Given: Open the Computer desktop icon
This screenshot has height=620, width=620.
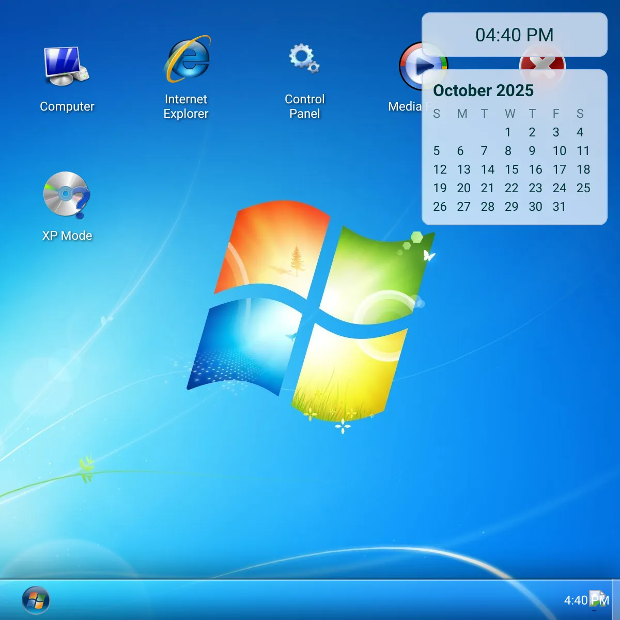Looking at the screenshot, I should tap(67, 67).
